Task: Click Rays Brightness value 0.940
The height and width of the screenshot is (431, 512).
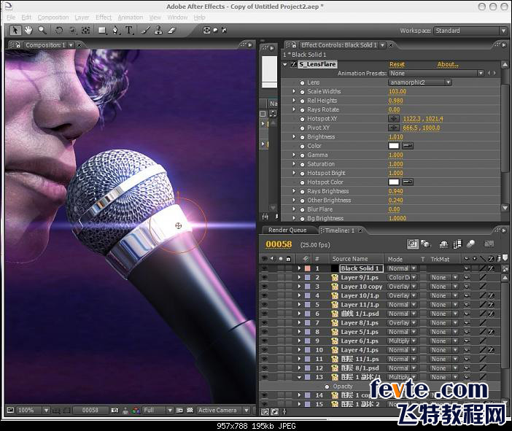Action: [396, 191]
